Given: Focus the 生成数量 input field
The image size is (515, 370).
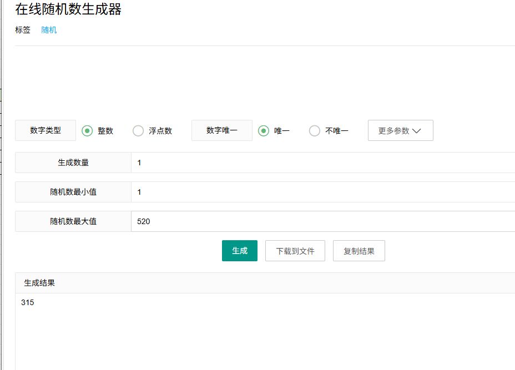Looking at the screenshot, I should pyautogui.click(x=323, y=163).
